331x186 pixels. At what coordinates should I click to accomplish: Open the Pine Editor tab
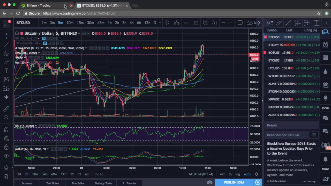(78, 183)
